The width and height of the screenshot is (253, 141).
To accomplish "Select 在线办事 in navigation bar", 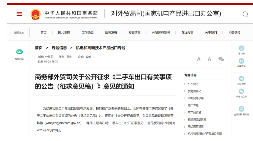I will 187,33.
